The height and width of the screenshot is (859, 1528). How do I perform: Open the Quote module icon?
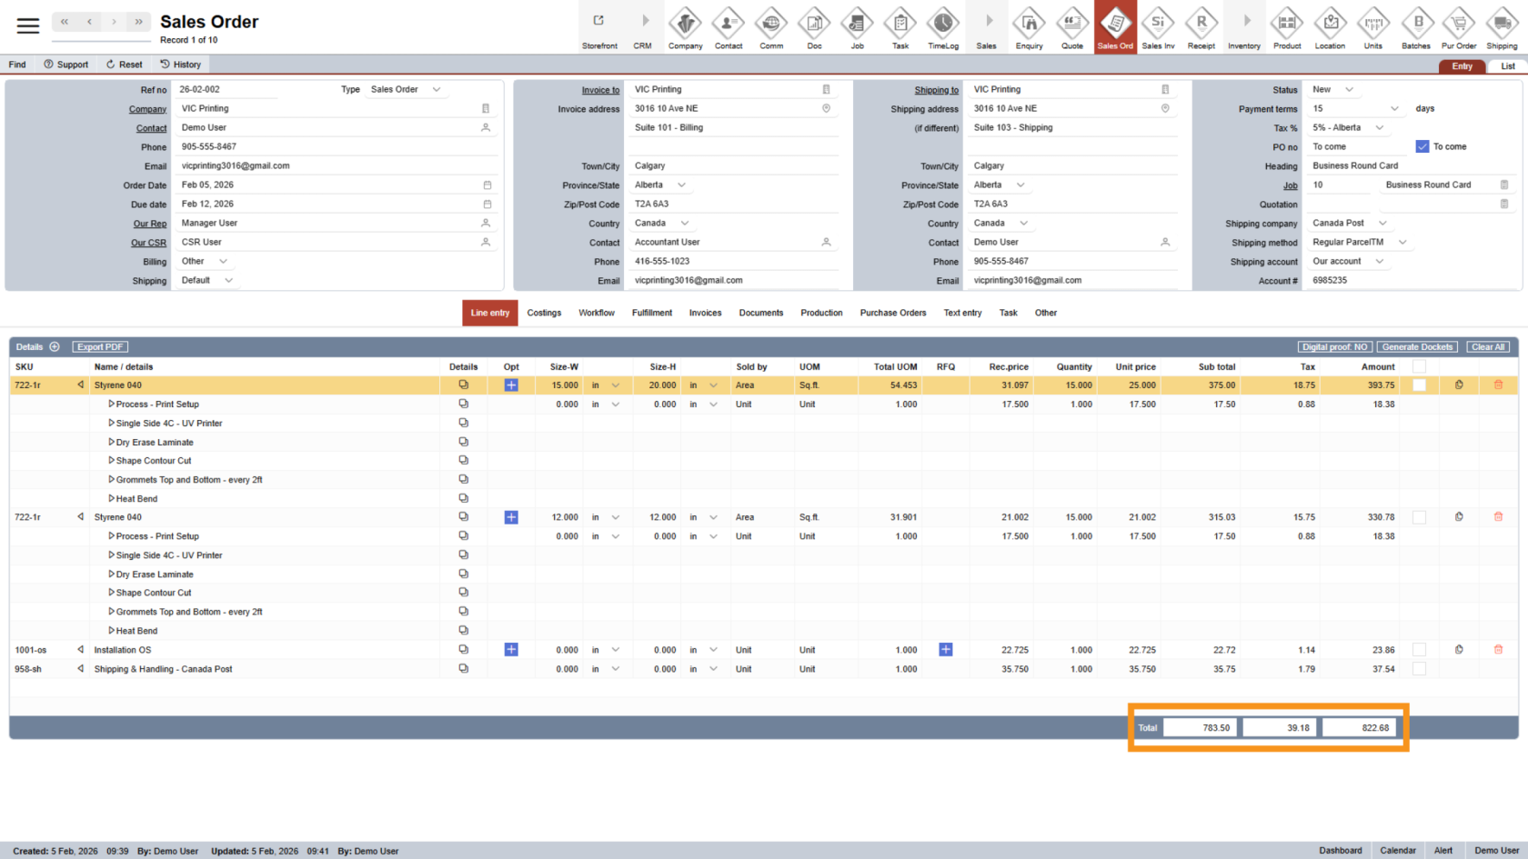(1072, 28)
